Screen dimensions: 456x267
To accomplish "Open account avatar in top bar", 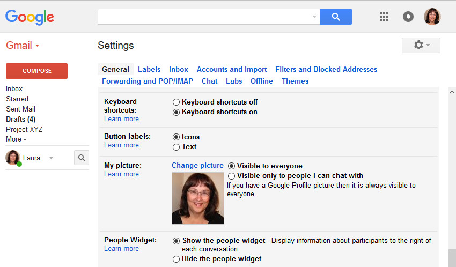I will click(432, 17).
